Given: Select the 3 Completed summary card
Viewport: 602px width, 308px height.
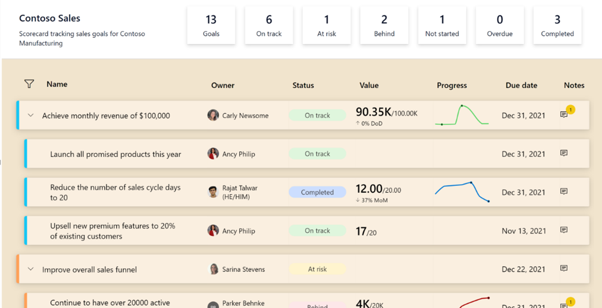Looking at the screenshot, I should pos(557,25).
